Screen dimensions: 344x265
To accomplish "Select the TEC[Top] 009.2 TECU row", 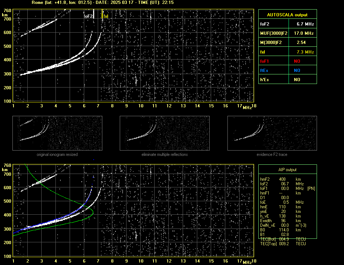I will pyautogui.click(x=283, y=244).
